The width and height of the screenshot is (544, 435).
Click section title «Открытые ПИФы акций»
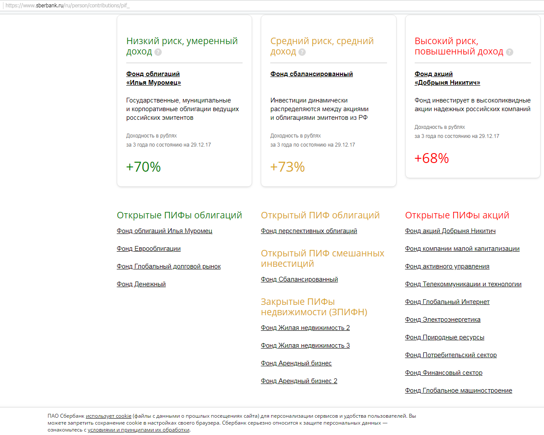coord(457,215)
